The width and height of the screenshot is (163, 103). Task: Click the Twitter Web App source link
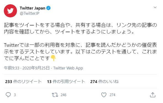(x=68, y=68)
